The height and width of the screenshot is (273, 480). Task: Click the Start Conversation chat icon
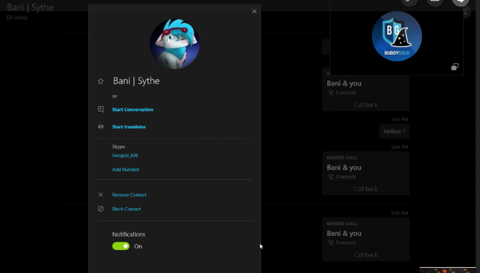100,110
